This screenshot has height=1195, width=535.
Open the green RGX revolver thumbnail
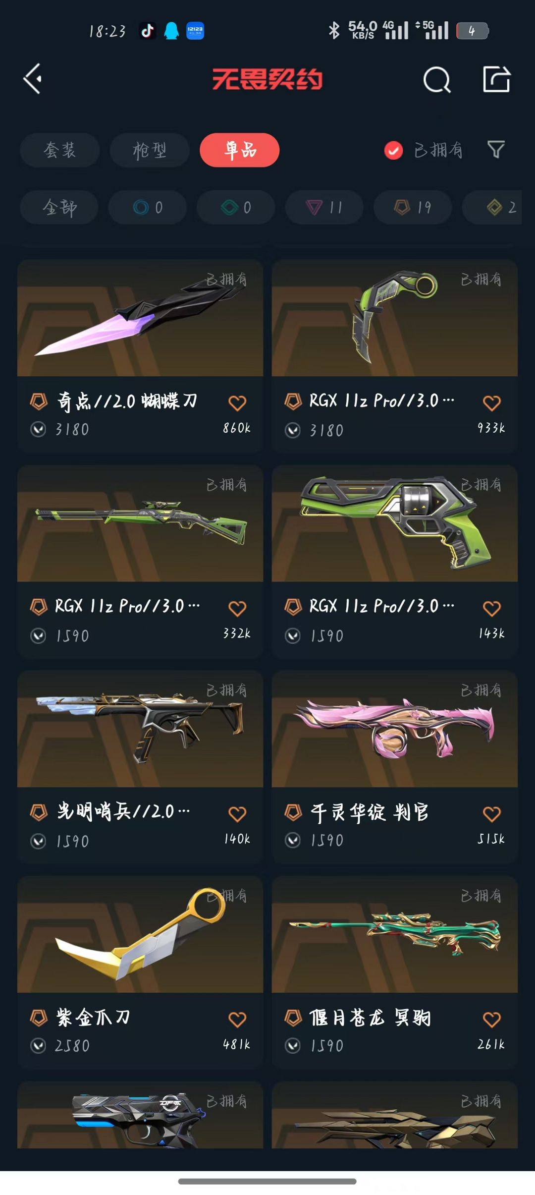[x=395, y=523]
